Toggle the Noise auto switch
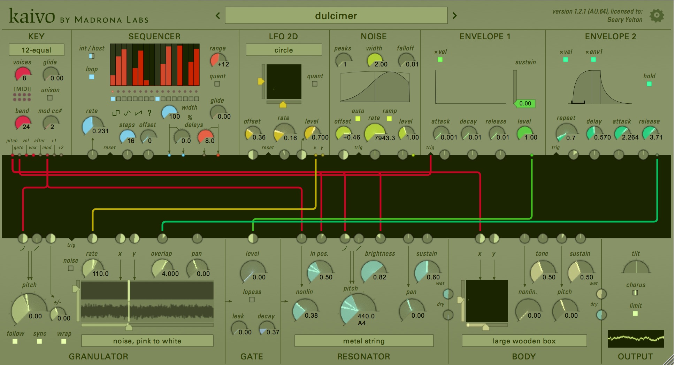The height and width of the screenshot is (365, 675). [358, 119]
